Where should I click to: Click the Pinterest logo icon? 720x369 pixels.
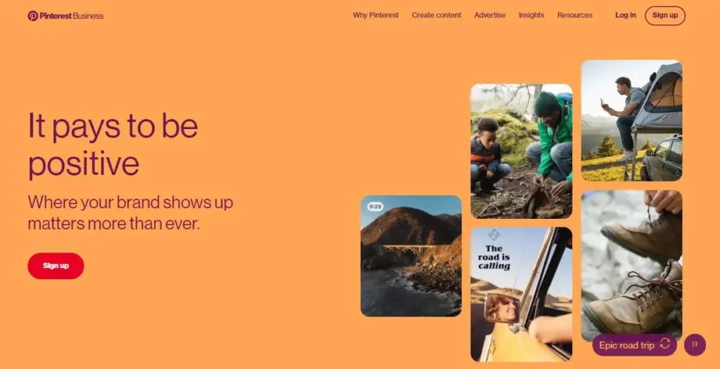32,15
